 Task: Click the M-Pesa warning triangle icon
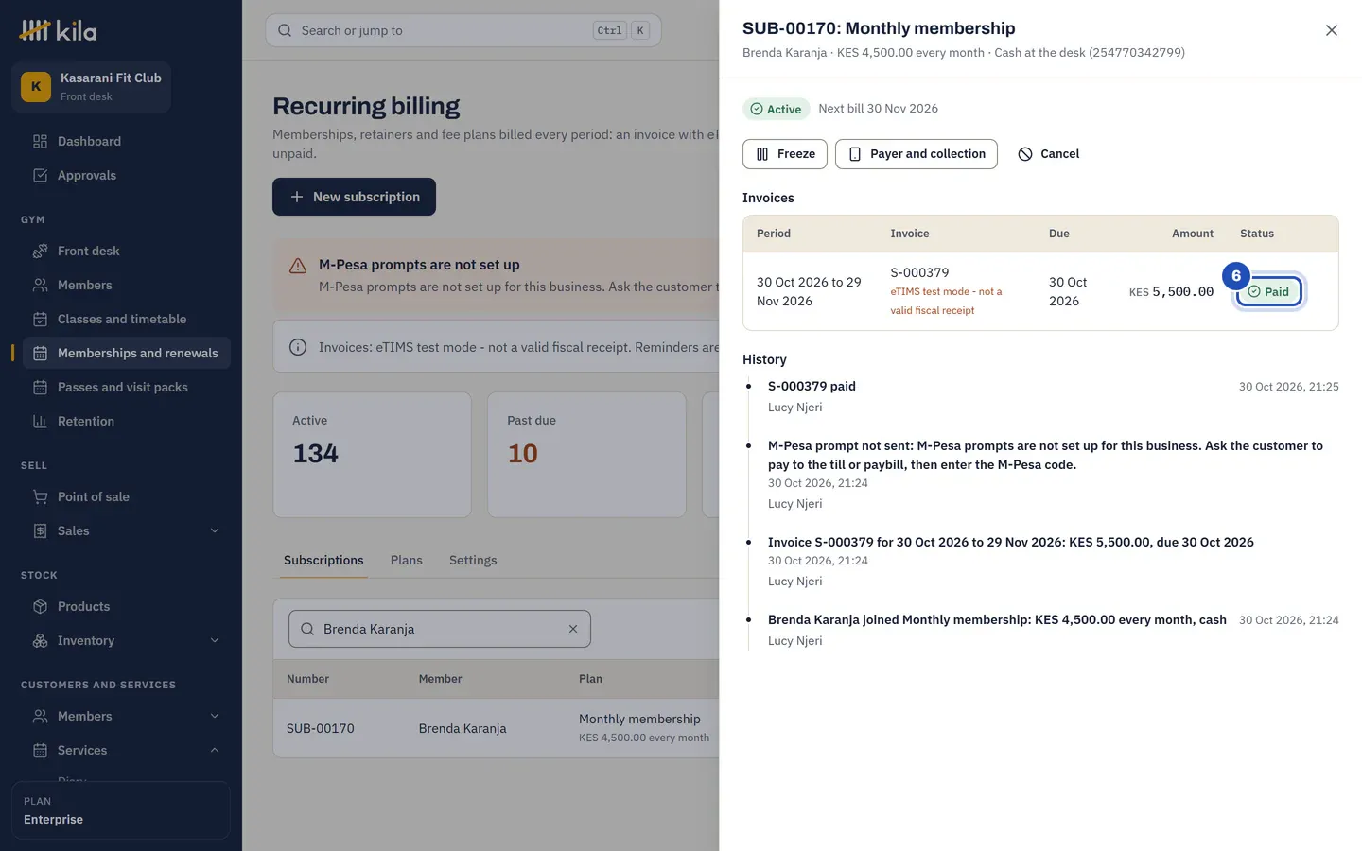point(298,266)
